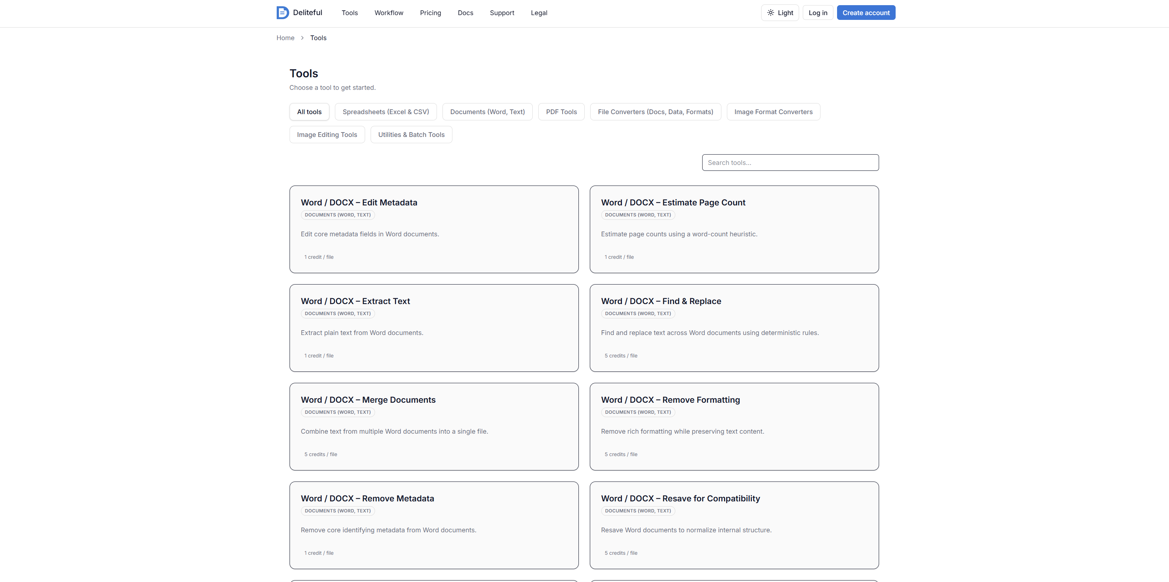Screen dimensions: 1169x582
Task: Click the Deliteful logo icon
Action: 282,13
